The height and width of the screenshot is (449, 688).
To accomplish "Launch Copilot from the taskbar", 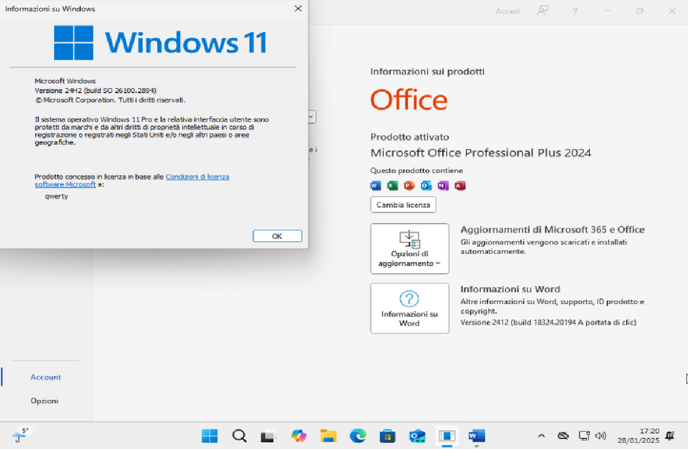I will click(299, 436).
